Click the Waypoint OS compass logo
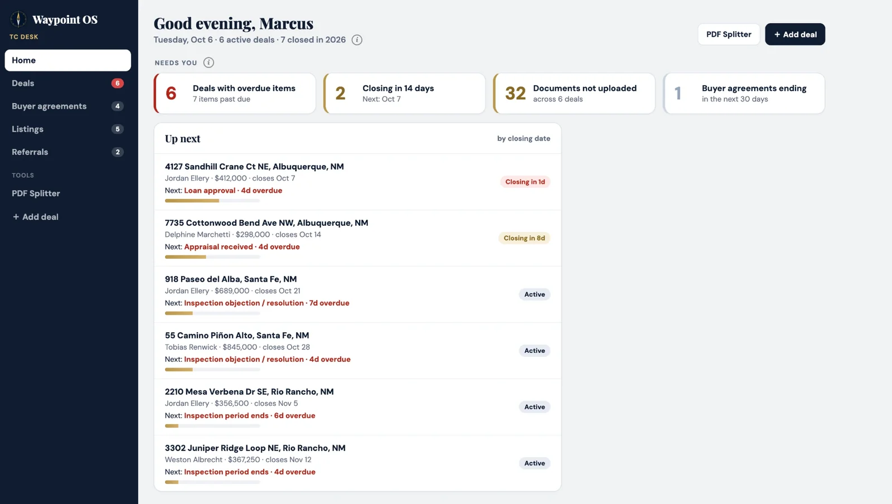Screen dimensions: 892x504 point(18,19)
